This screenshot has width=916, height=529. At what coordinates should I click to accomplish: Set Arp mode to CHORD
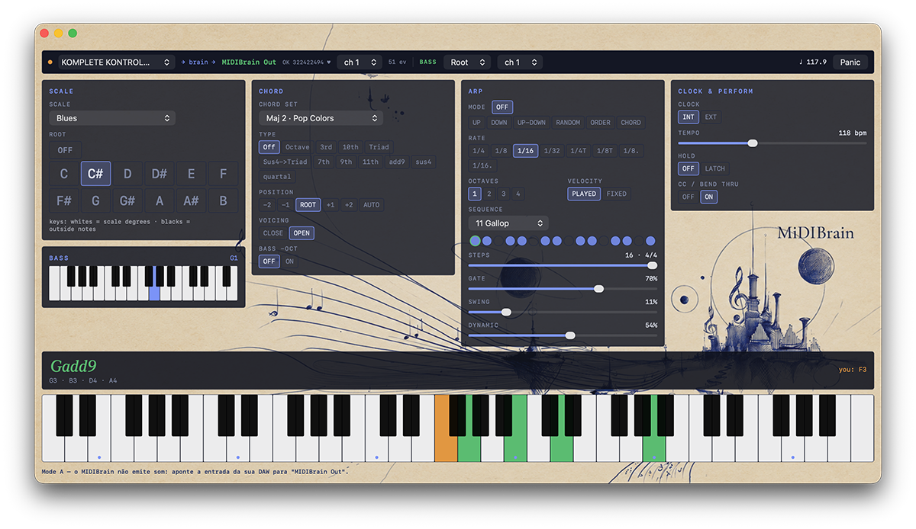(x=631, y=122)
